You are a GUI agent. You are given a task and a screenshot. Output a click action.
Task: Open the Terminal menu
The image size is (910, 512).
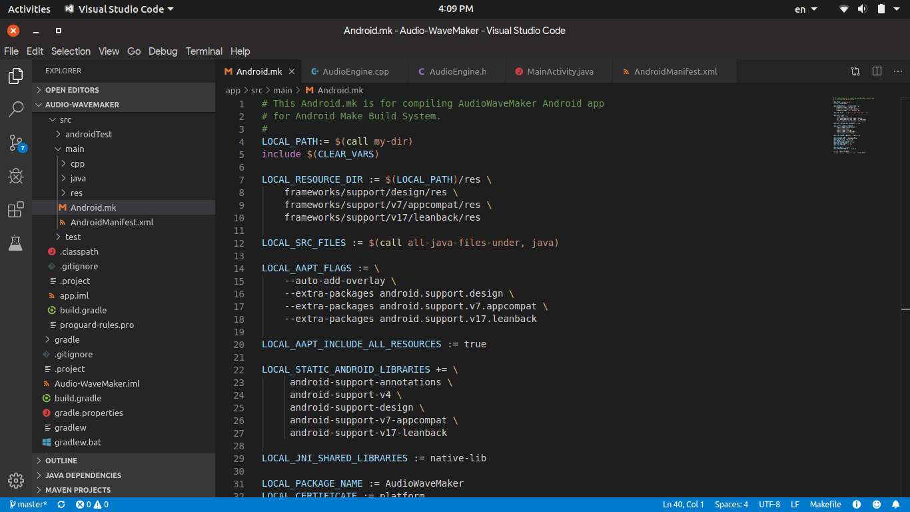click(204, 51)
